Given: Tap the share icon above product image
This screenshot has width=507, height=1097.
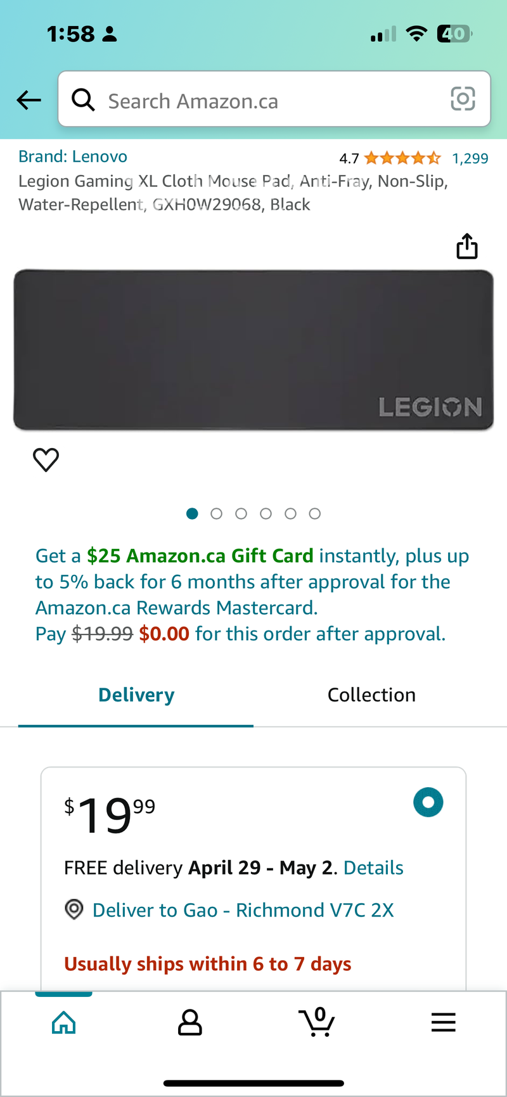Looking at the screenshot, I should coord(467,247).
